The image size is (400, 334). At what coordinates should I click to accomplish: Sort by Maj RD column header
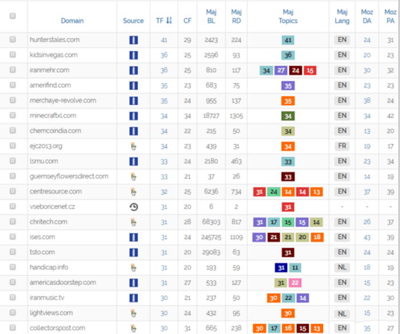[x=236, y=17]
